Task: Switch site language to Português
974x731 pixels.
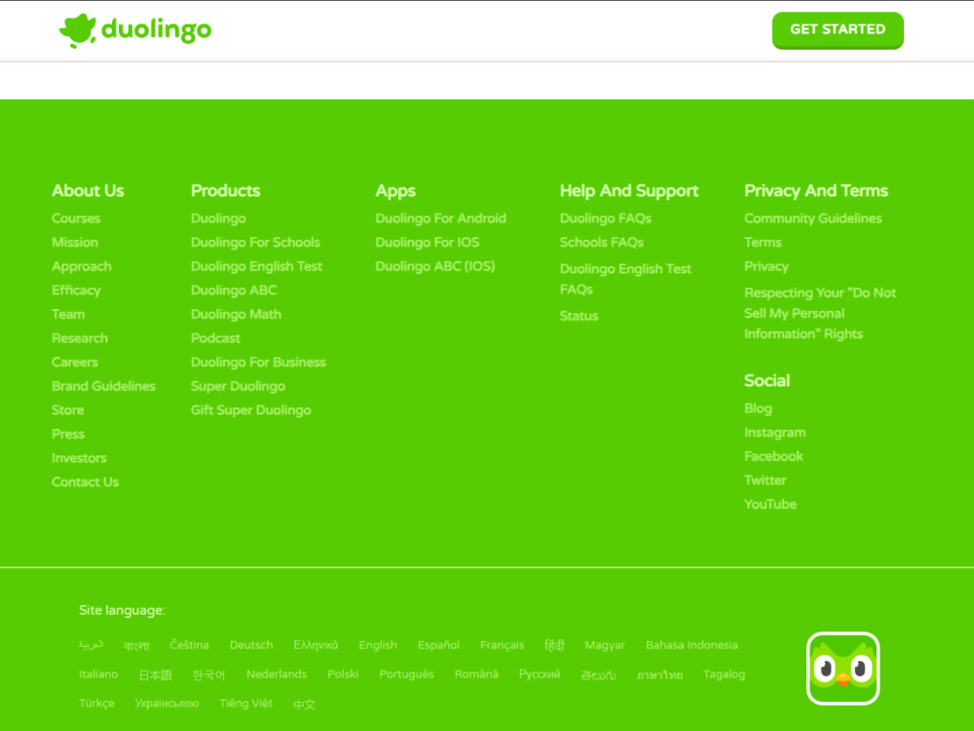Action: click(406, 675)
